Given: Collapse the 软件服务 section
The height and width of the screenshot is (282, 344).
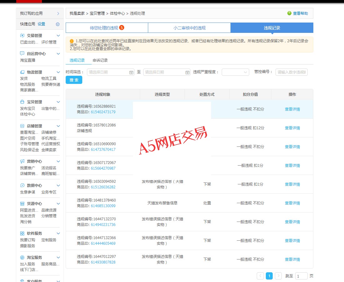Looking at the screenshot, I should pyautogui.click(x=58, y=233).
